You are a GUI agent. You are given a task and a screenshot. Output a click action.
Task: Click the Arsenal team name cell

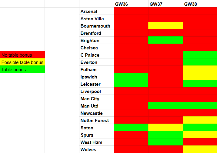point(96,12)
